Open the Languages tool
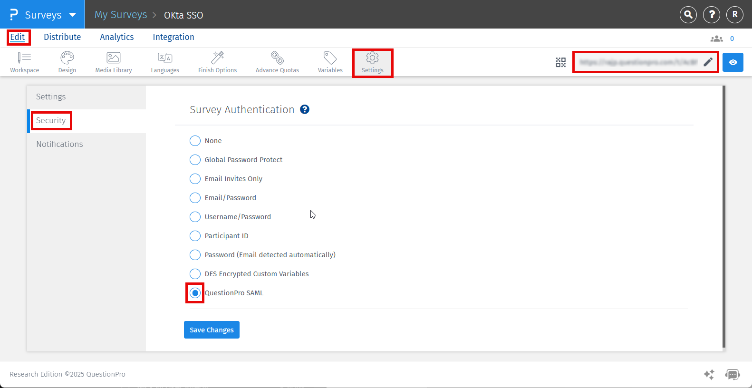Image resolution: width=752 pixels, height=388 pixels. click(x=165, y=63)
